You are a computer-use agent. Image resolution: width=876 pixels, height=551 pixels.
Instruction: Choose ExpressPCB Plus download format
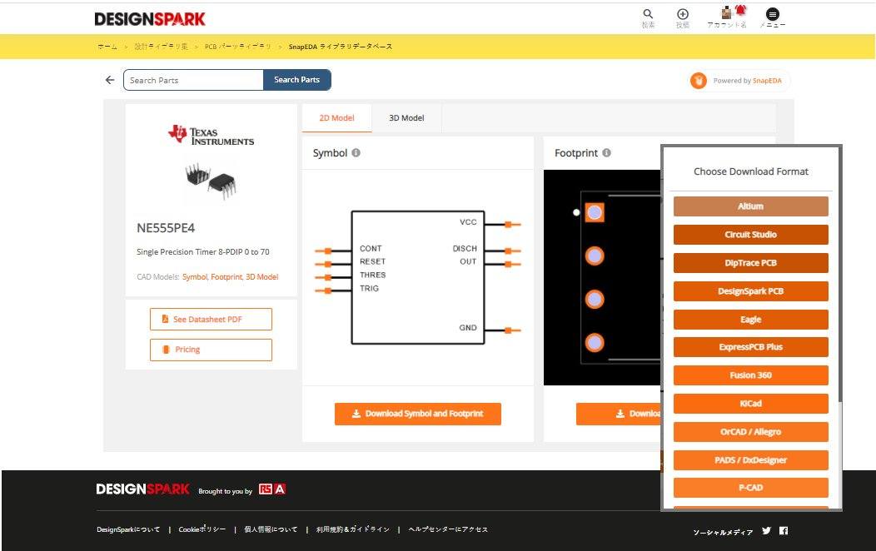750,347
